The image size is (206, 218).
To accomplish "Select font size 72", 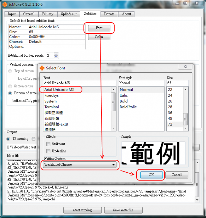I will click(x=175, y=124).
